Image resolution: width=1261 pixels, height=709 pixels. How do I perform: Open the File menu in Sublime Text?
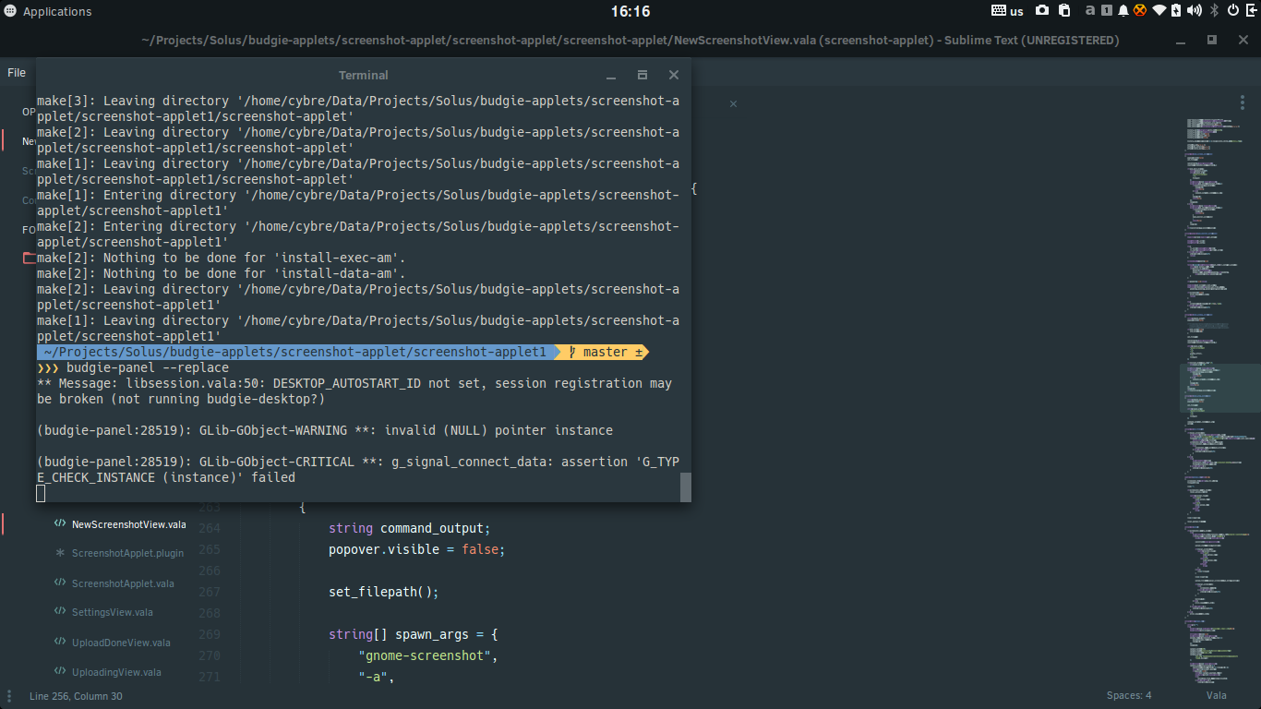(17, 72)
